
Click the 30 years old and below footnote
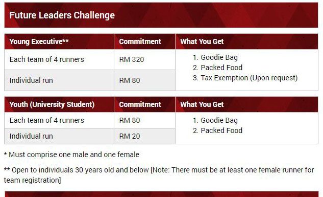(x=159, y=175)
